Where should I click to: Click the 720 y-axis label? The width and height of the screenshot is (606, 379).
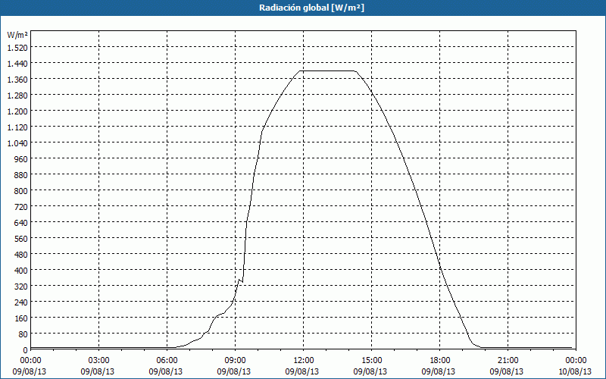point(22,206)
